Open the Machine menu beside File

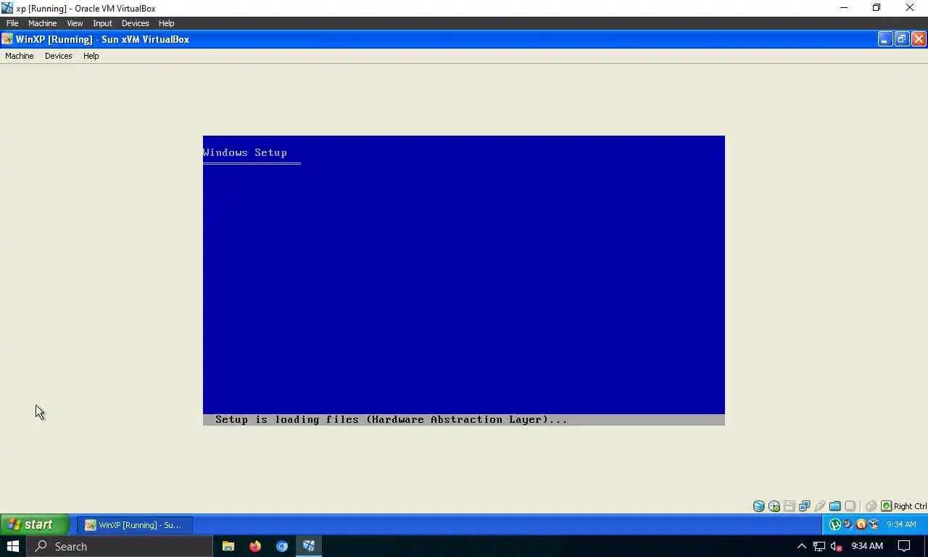tap(42, 23)
